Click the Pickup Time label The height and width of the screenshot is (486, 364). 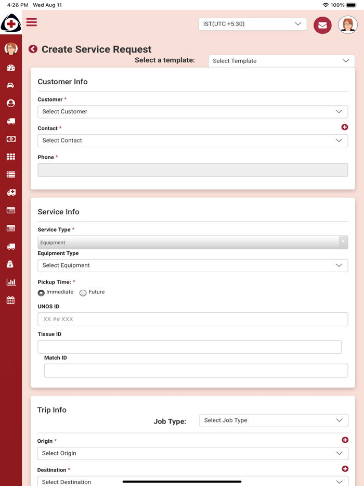54,282
